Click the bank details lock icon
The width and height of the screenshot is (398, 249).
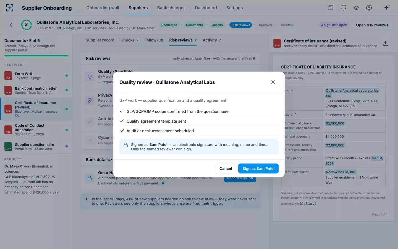coord(90,178)
